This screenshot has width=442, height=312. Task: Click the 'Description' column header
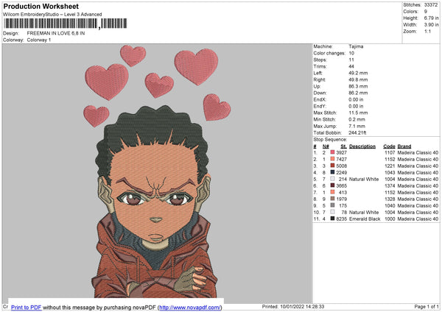(362, 146)
